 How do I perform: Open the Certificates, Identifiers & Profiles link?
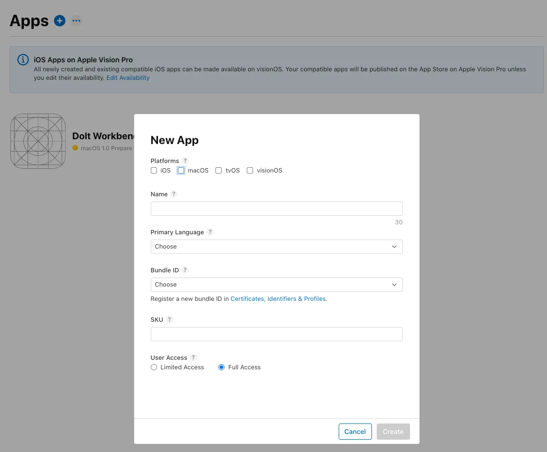coord(278,298)
